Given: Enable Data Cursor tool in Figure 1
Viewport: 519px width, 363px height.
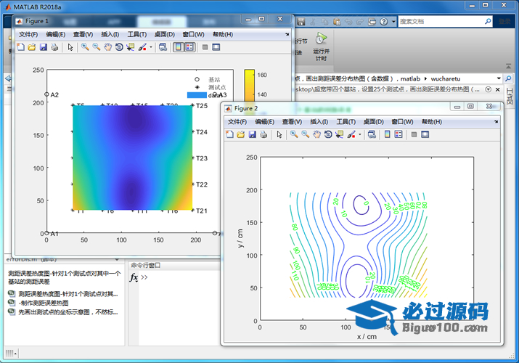Looking at the screenshot, I should pyautogui.click(x=131, y=47).
